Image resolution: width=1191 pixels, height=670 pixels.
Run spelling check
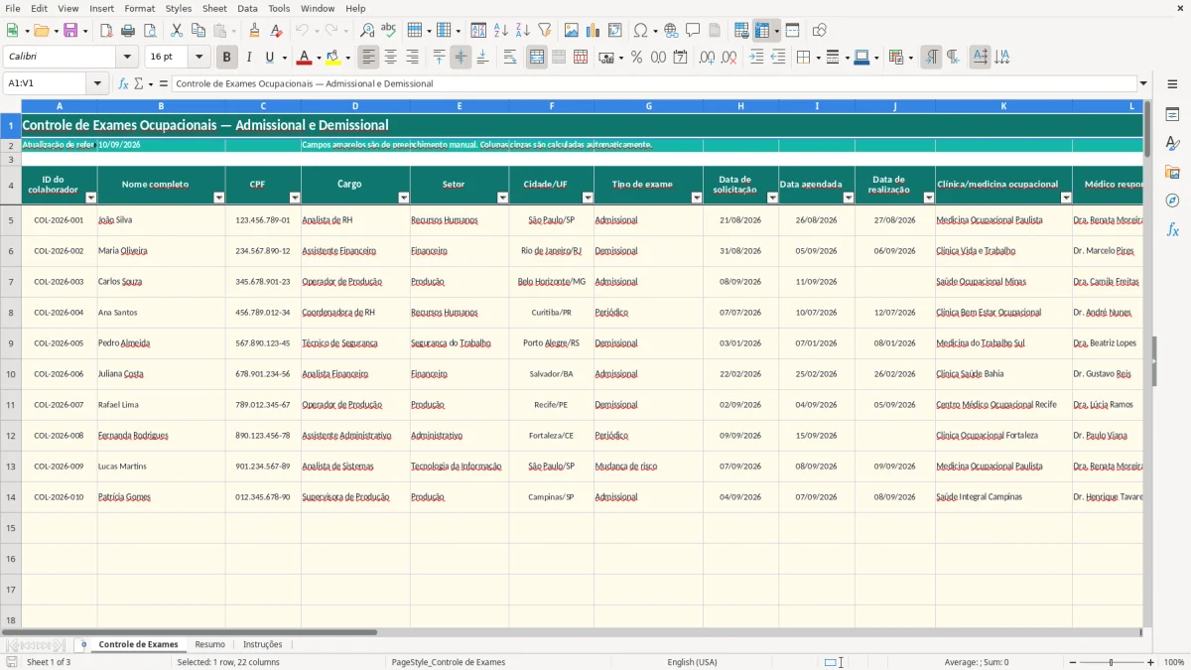click(x=389, y=31)
